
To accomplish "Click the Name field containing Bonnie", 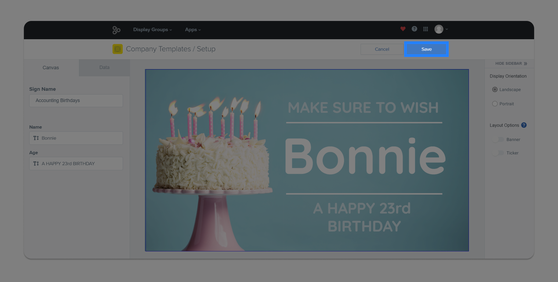I will click(76, 138).
